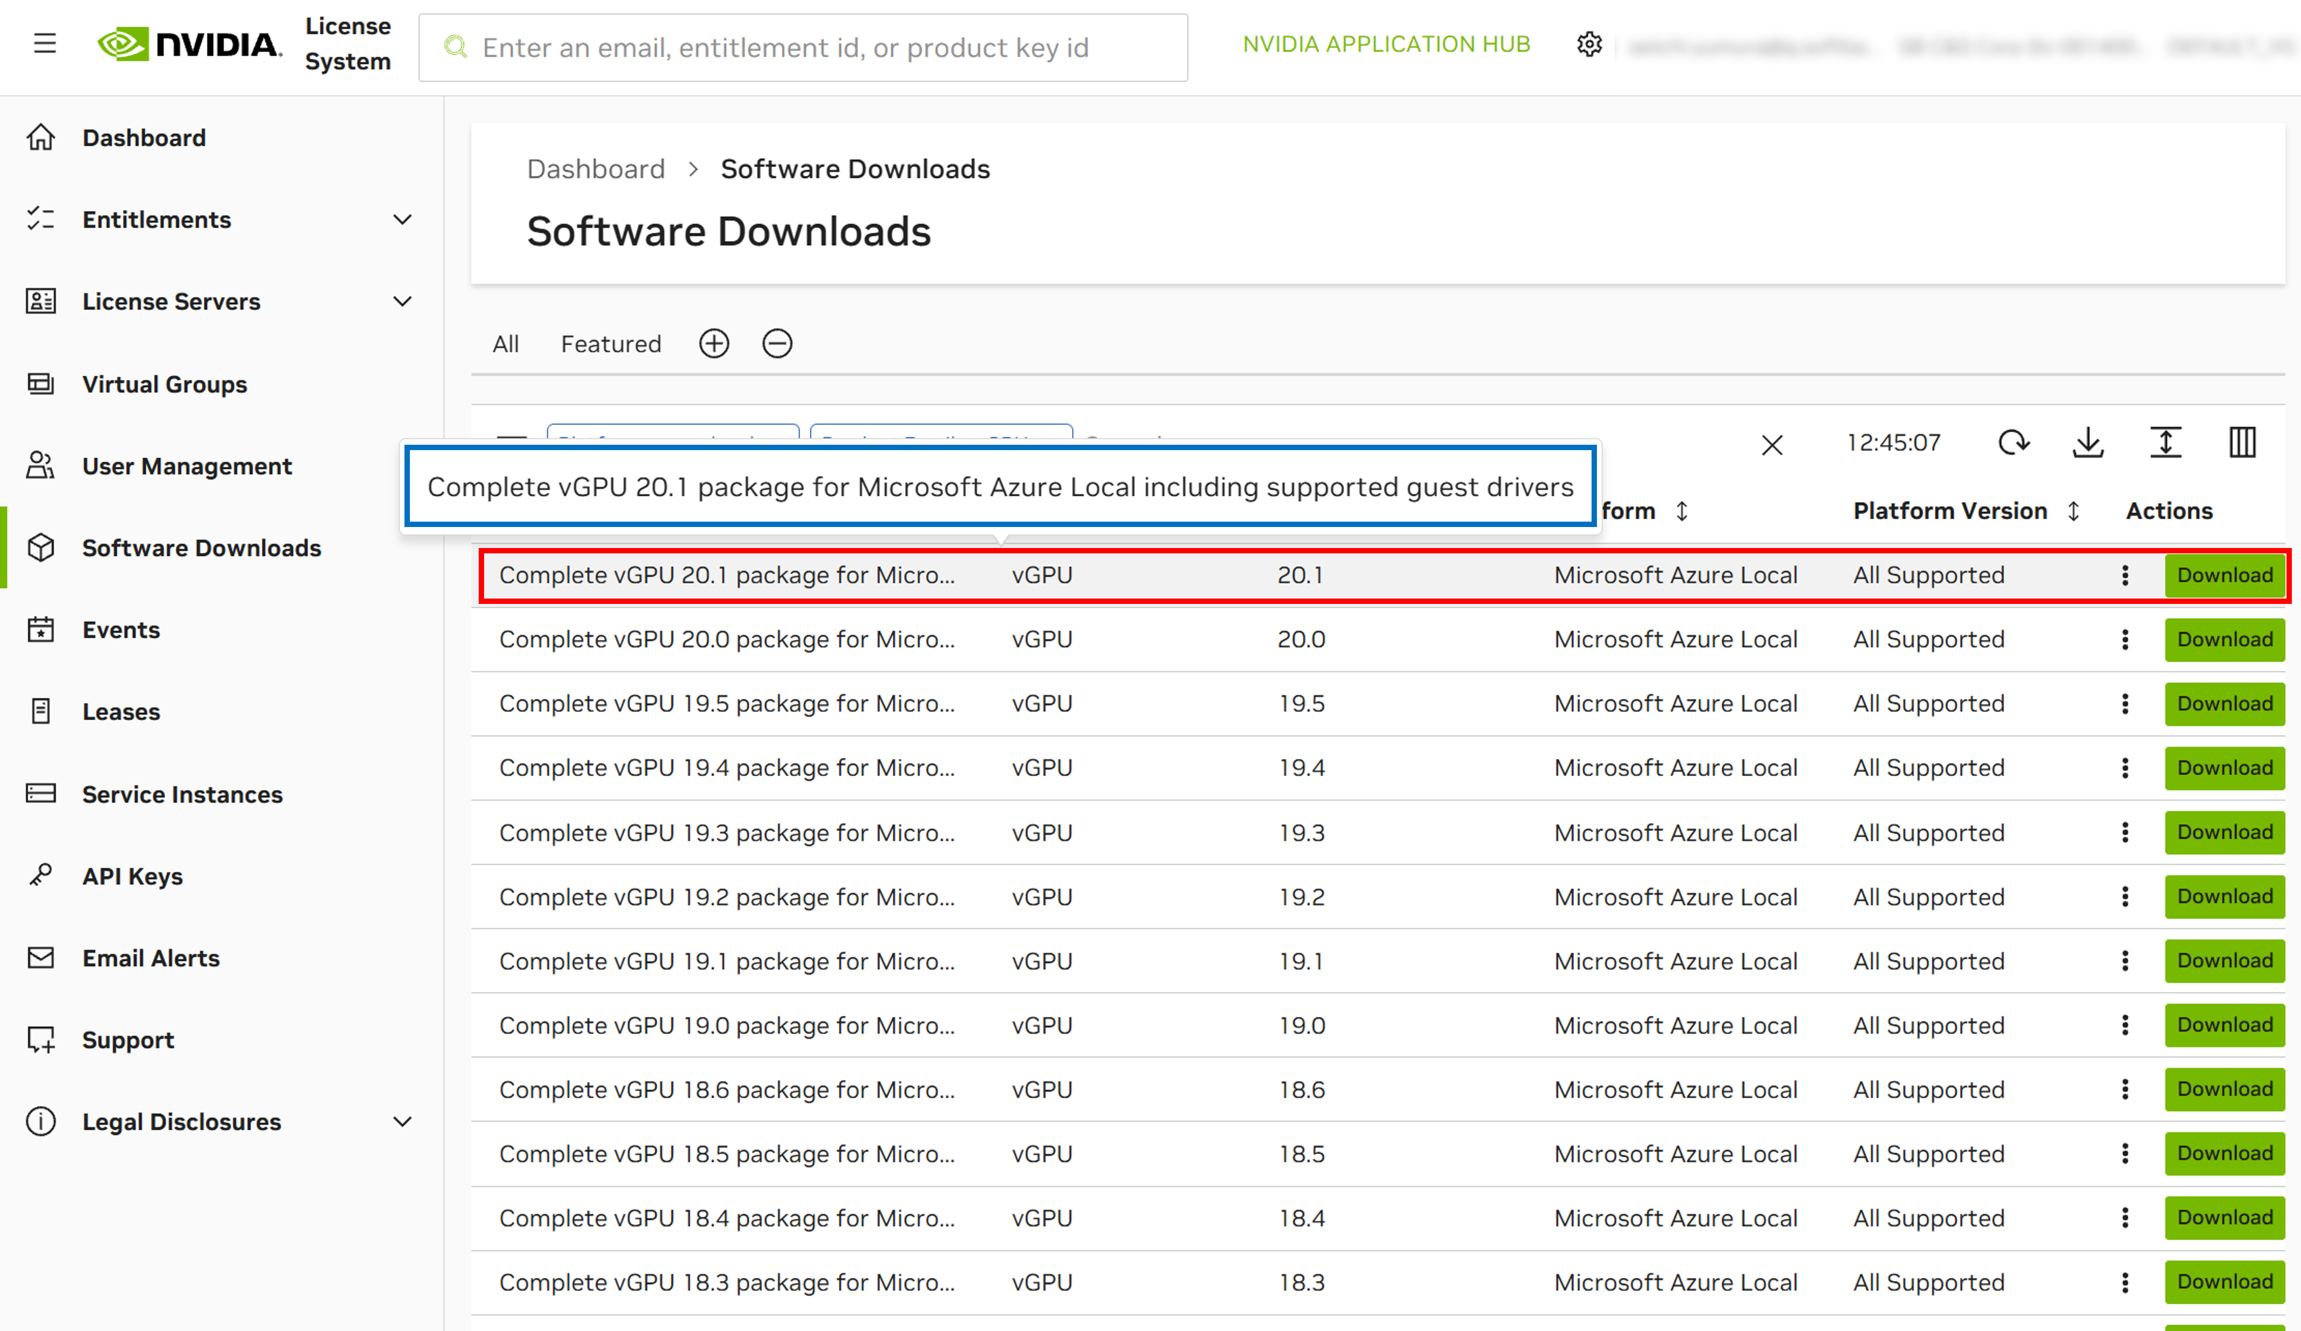Click the add tab plus icon

pos(714,343)
